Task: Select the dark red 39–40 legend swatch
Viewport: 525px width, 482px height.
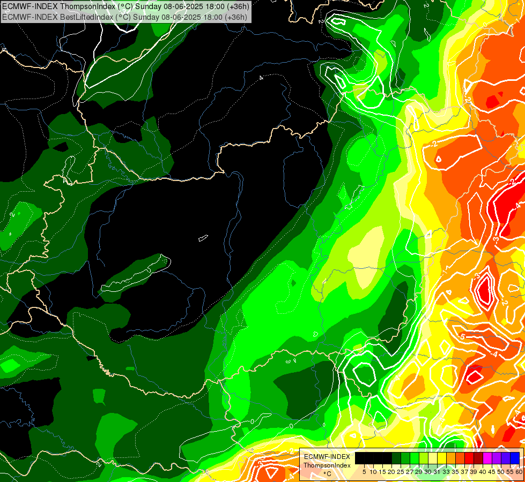Action: tap(478, 458)
